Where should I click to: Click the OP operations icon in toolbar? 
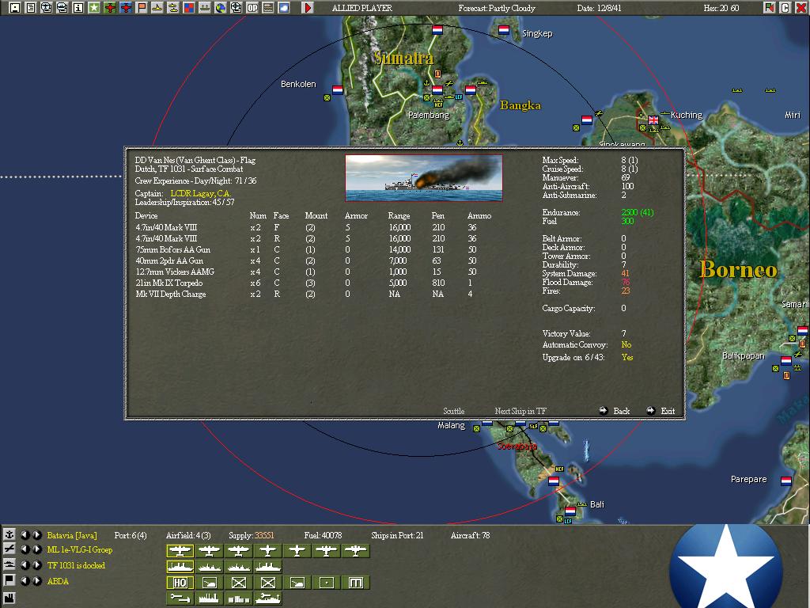[x=252, y=8]
